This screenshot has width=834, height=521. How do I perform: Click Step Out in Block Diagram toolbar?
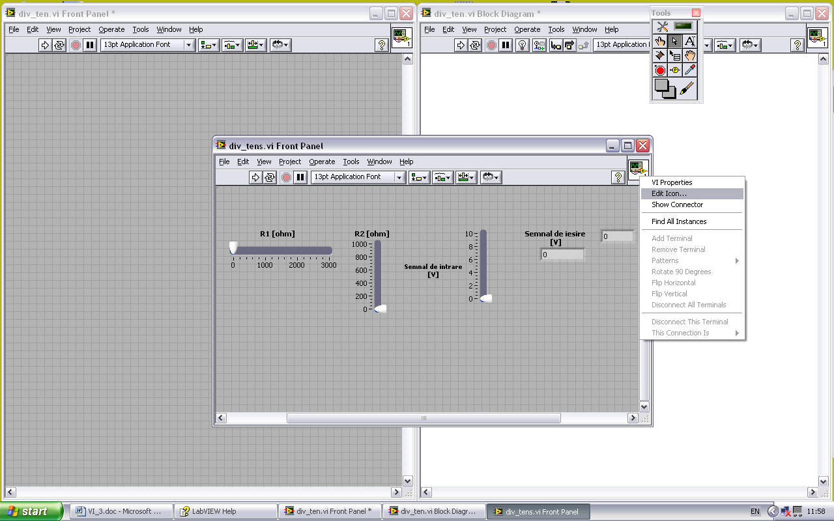(x=584, y=45)
